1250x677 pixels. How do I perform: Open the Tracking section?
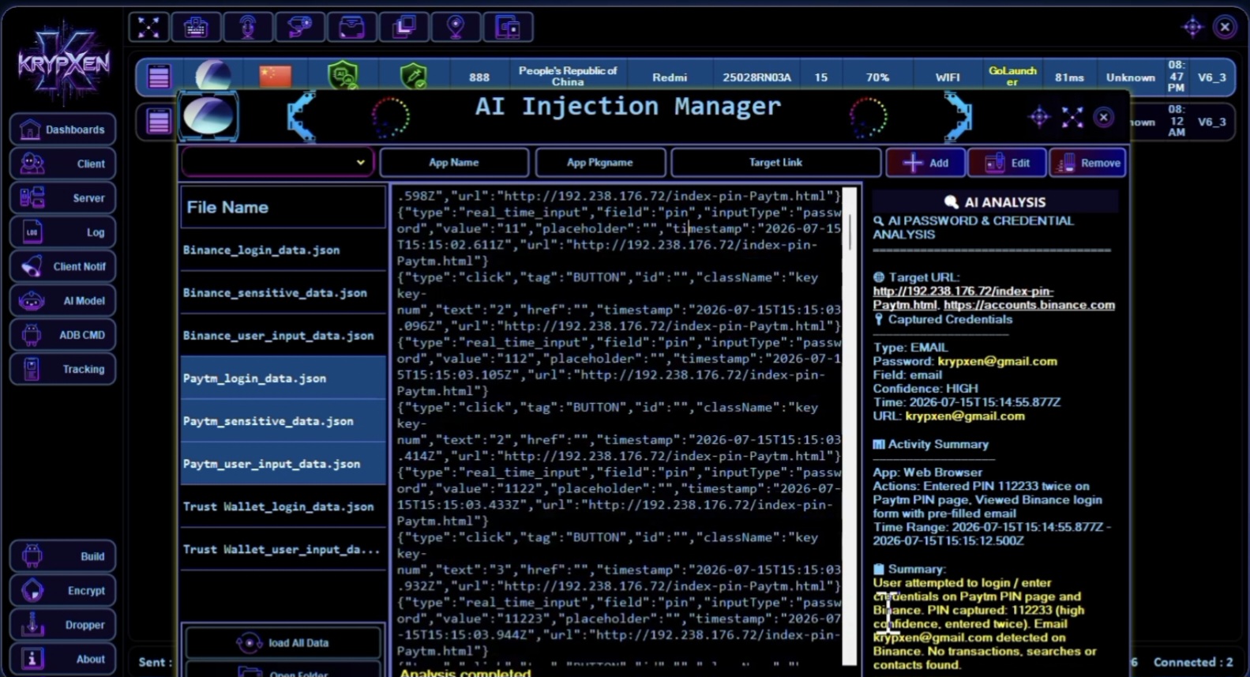pyautogui.click(x=63, y=369)
